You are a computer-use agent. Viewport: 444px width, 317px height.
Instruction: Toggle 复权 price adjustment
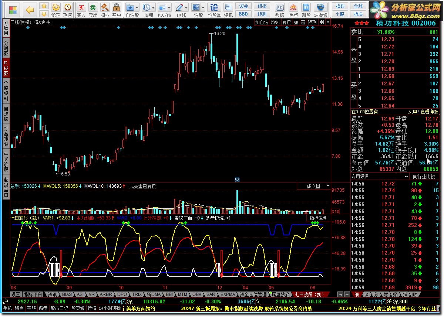coord(287,22)
